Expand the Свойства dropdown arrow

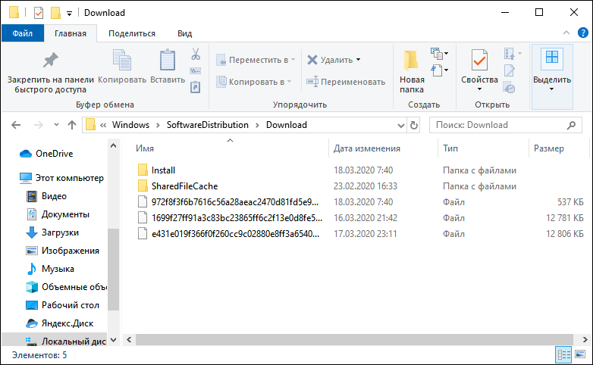pos(479,89)
